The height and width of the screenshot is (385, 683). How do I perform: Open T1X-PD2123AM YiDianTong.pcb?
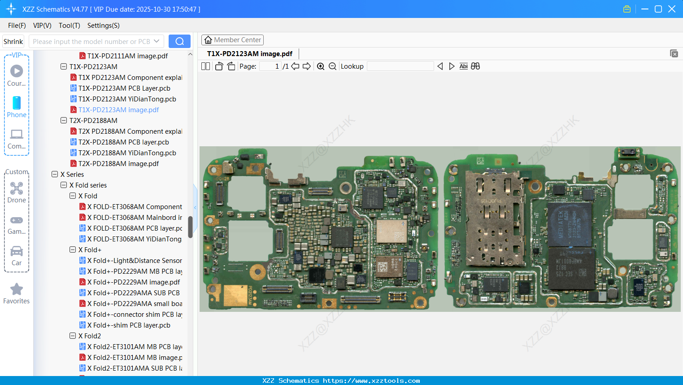(x=123, y=99)
